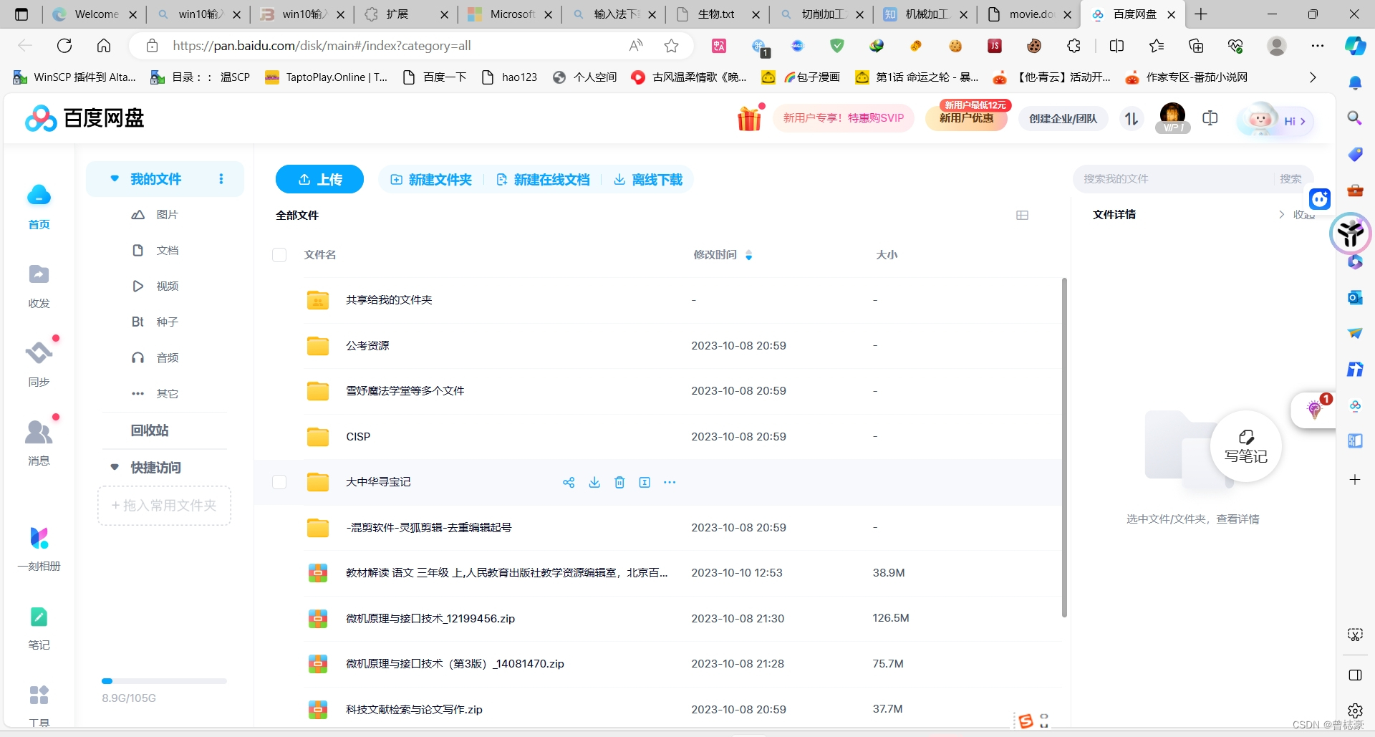Select 音频 category in sidebar

click(155, 357)
